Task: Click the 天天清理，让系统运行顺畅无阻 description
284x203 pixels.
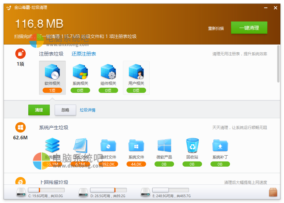Action: click(x=240, y=127)
